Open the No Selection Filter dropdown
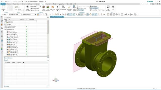Image resolution: width=161 pixels, height=90 pixels. tap(15, 14)
